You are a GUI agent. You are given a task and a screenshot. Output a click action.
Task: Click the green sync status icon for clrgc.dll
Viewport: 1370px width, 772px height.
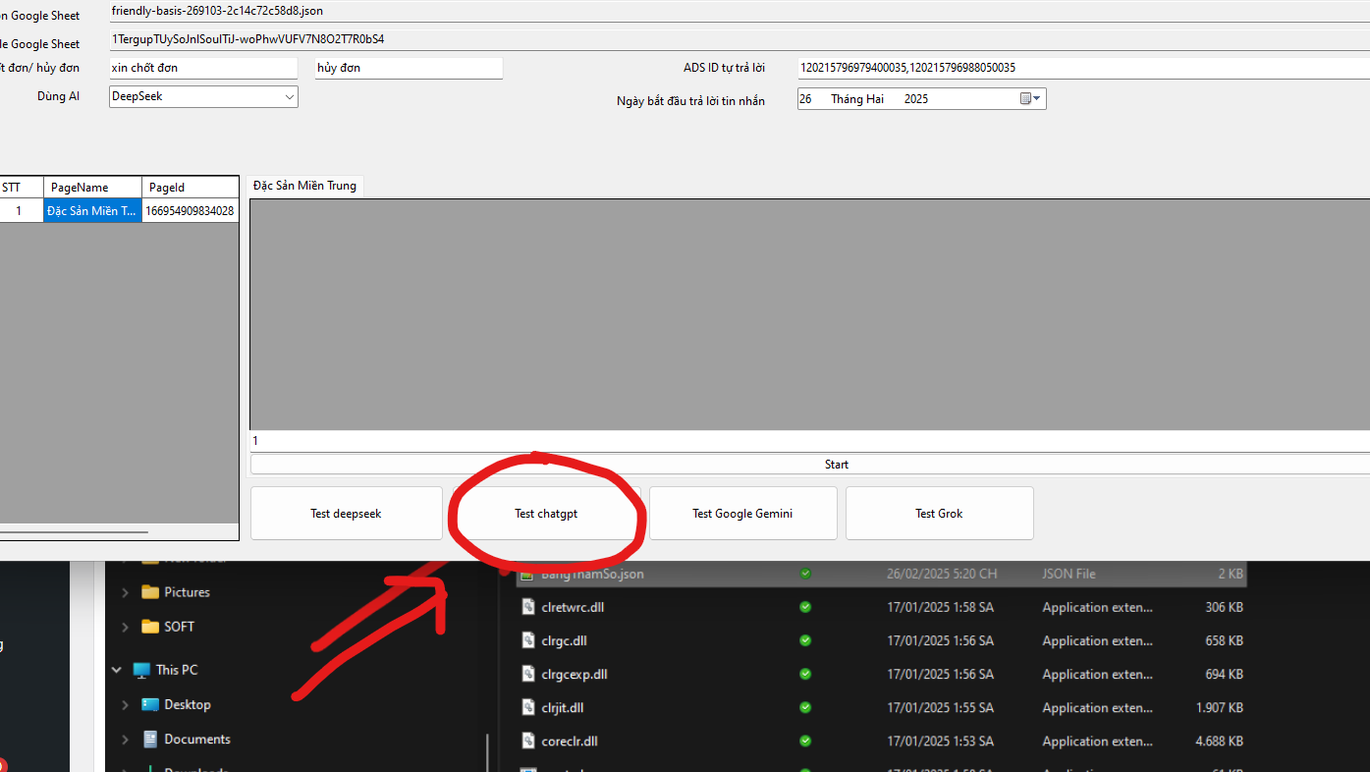pyautogui.click(x=805, y=640)
